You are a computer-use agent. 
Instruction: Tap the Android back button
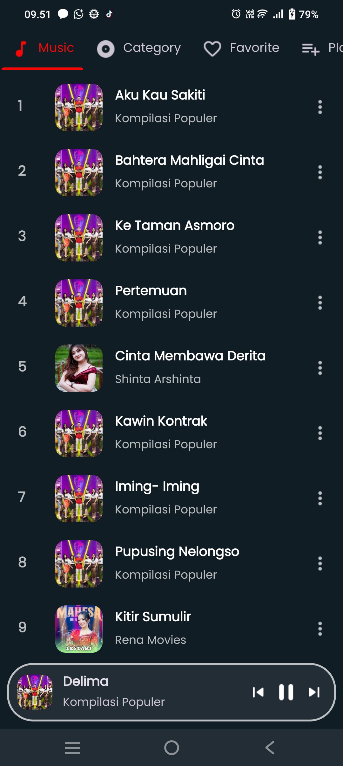270,748
